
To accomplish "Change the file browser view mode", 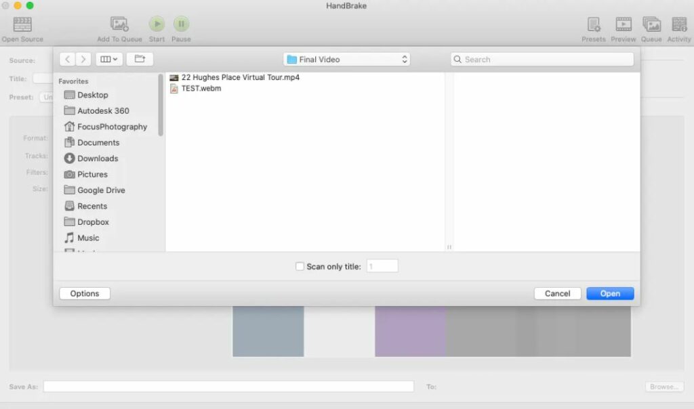I will [109, 59].
